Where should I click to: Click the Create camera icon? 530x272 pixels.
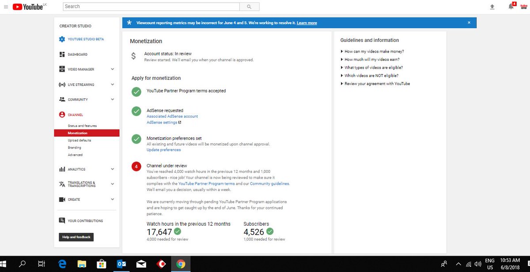62,199
